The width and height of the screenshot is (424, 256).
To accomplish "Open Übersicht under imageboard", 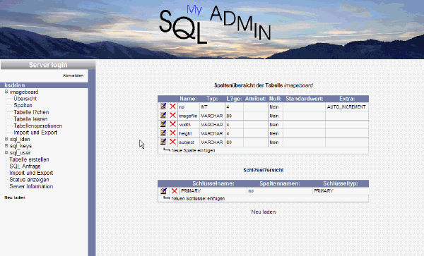I will tap(25, 99).
